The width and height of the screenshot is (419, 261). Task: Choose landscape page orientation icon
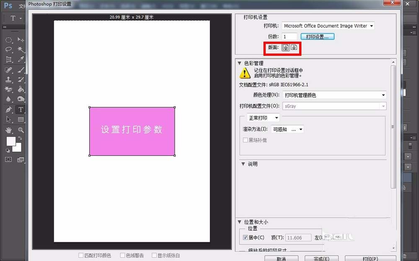coord(294,48)
